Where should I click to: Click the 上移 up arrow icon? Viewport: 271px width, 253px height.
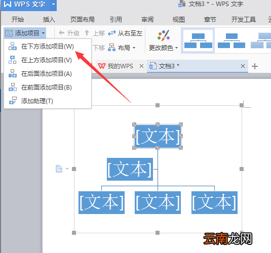(x=87, y=33)
